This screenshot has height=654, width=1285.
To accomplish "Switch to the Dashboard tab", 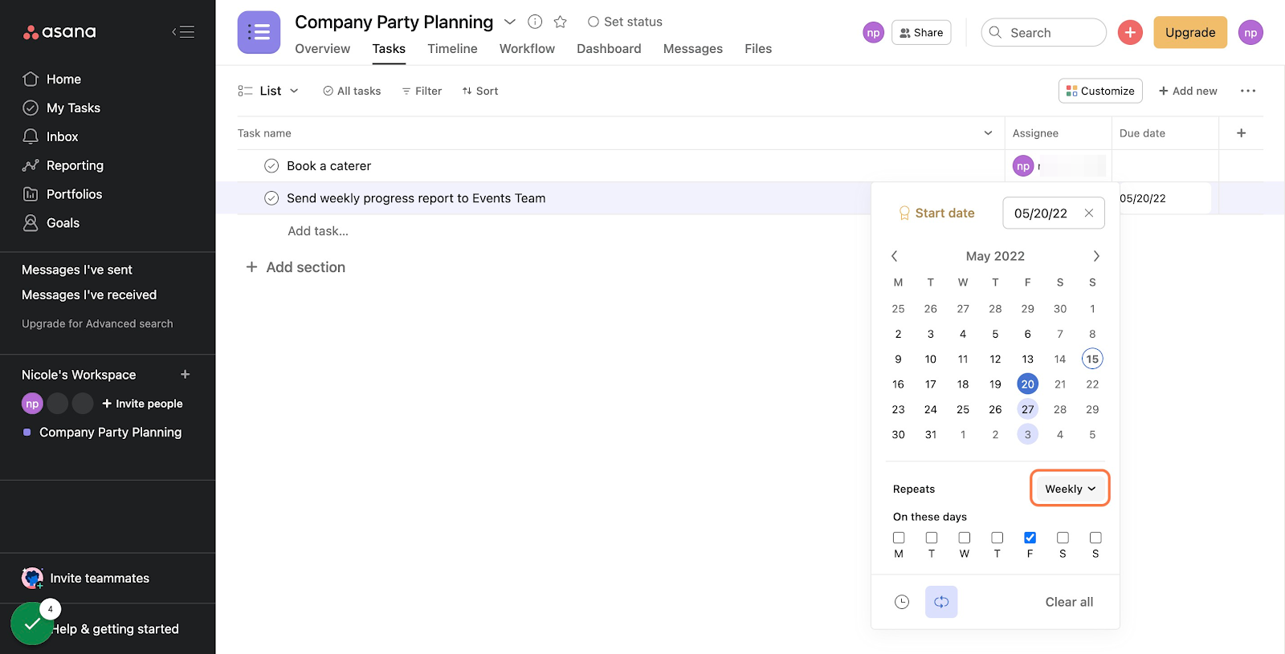I will point(609,49).
